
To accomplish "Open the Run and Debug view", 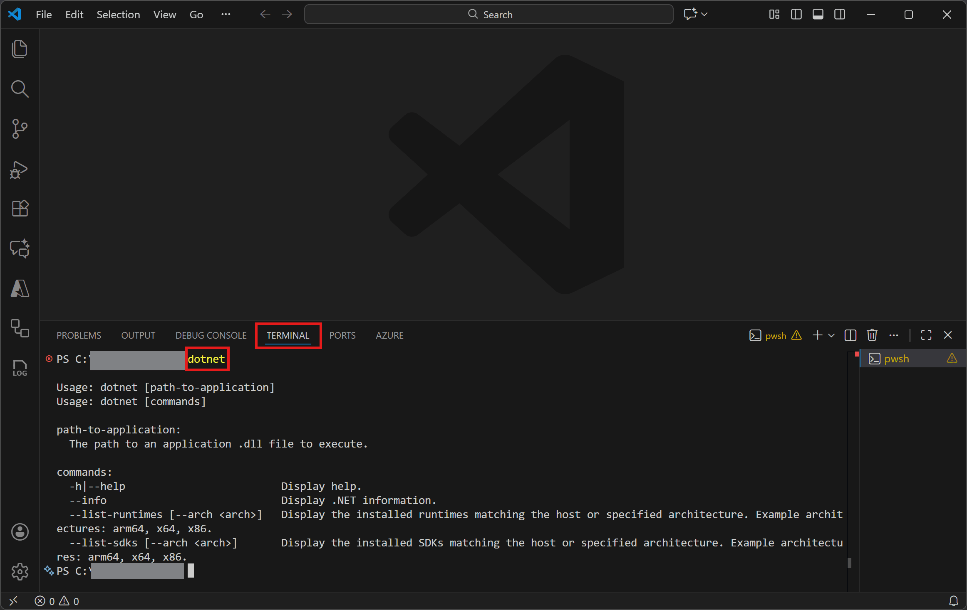I will point(20,170).
